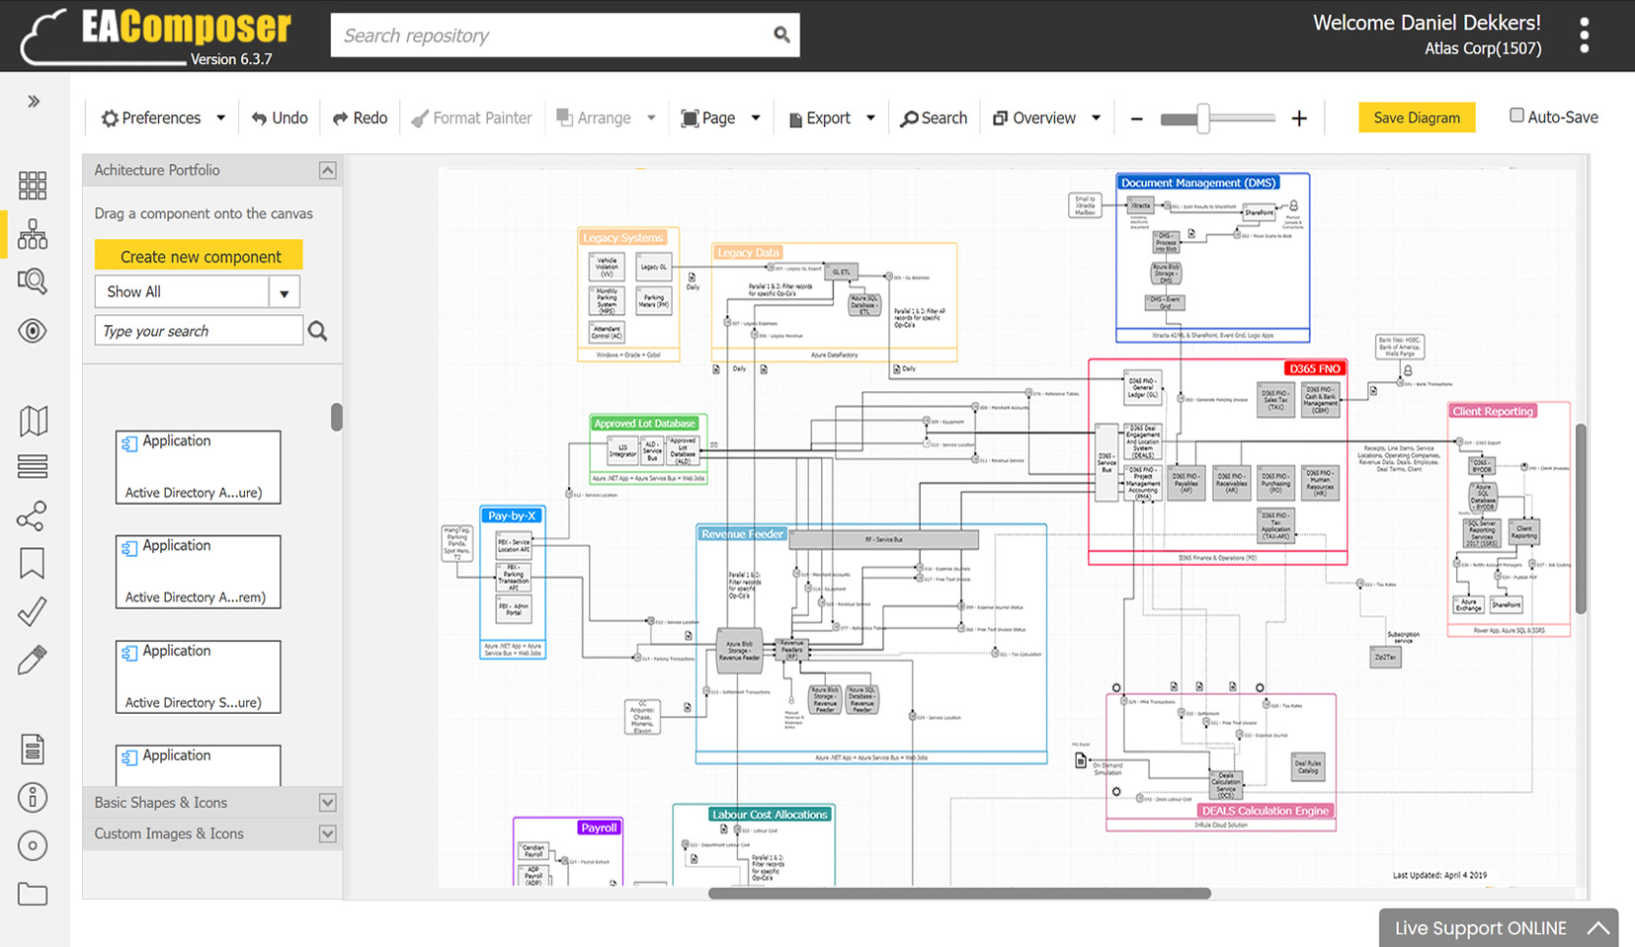Select the Labour Cost Allocations label

(770, 815)
